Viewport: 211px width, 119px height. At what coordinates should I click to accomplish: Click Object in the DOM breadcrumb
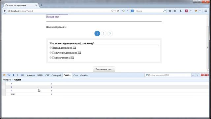click(17, 80)
